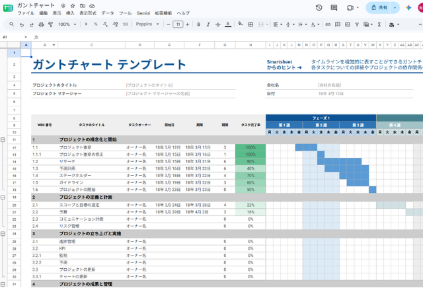Print the spreadsheet

41,24
